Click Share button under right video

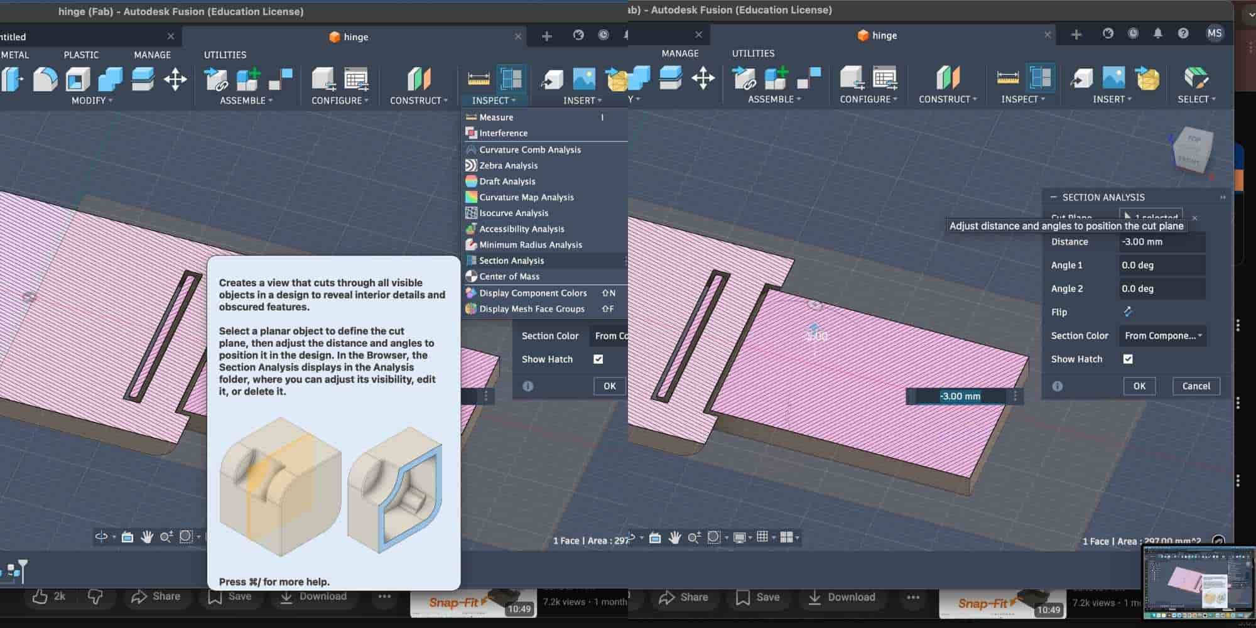pos(684,597)
